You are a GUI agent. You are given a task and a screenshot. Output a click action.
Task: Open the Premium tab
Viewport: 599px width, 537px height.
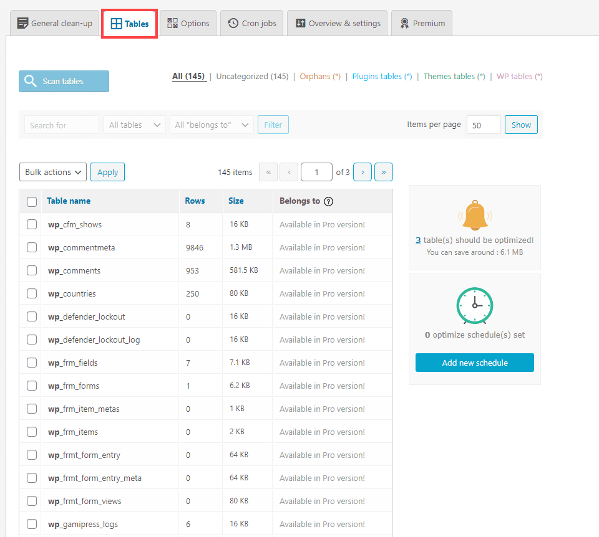tap(422, 23)
